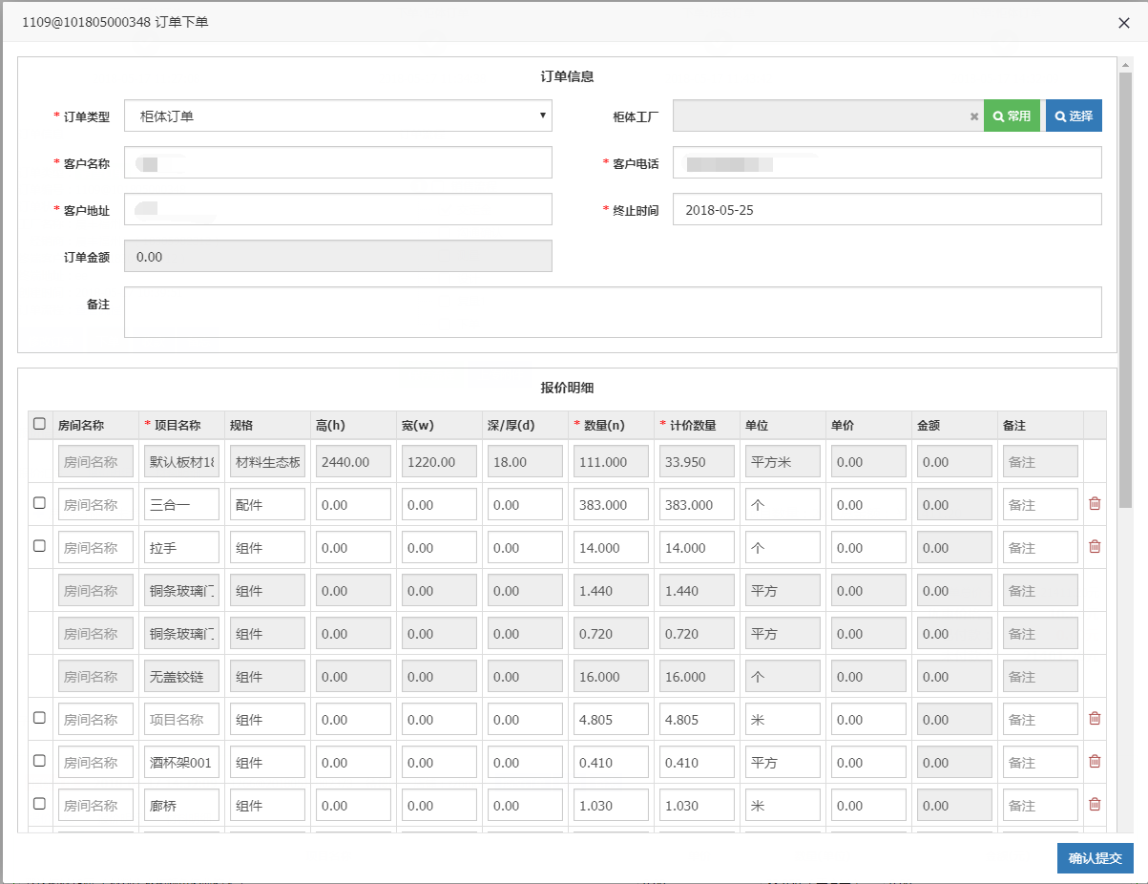Remove the 酒杯架001 row via trash icon
The height and width of the screenshot is (884, 1148).
[x=1095, y=762]
